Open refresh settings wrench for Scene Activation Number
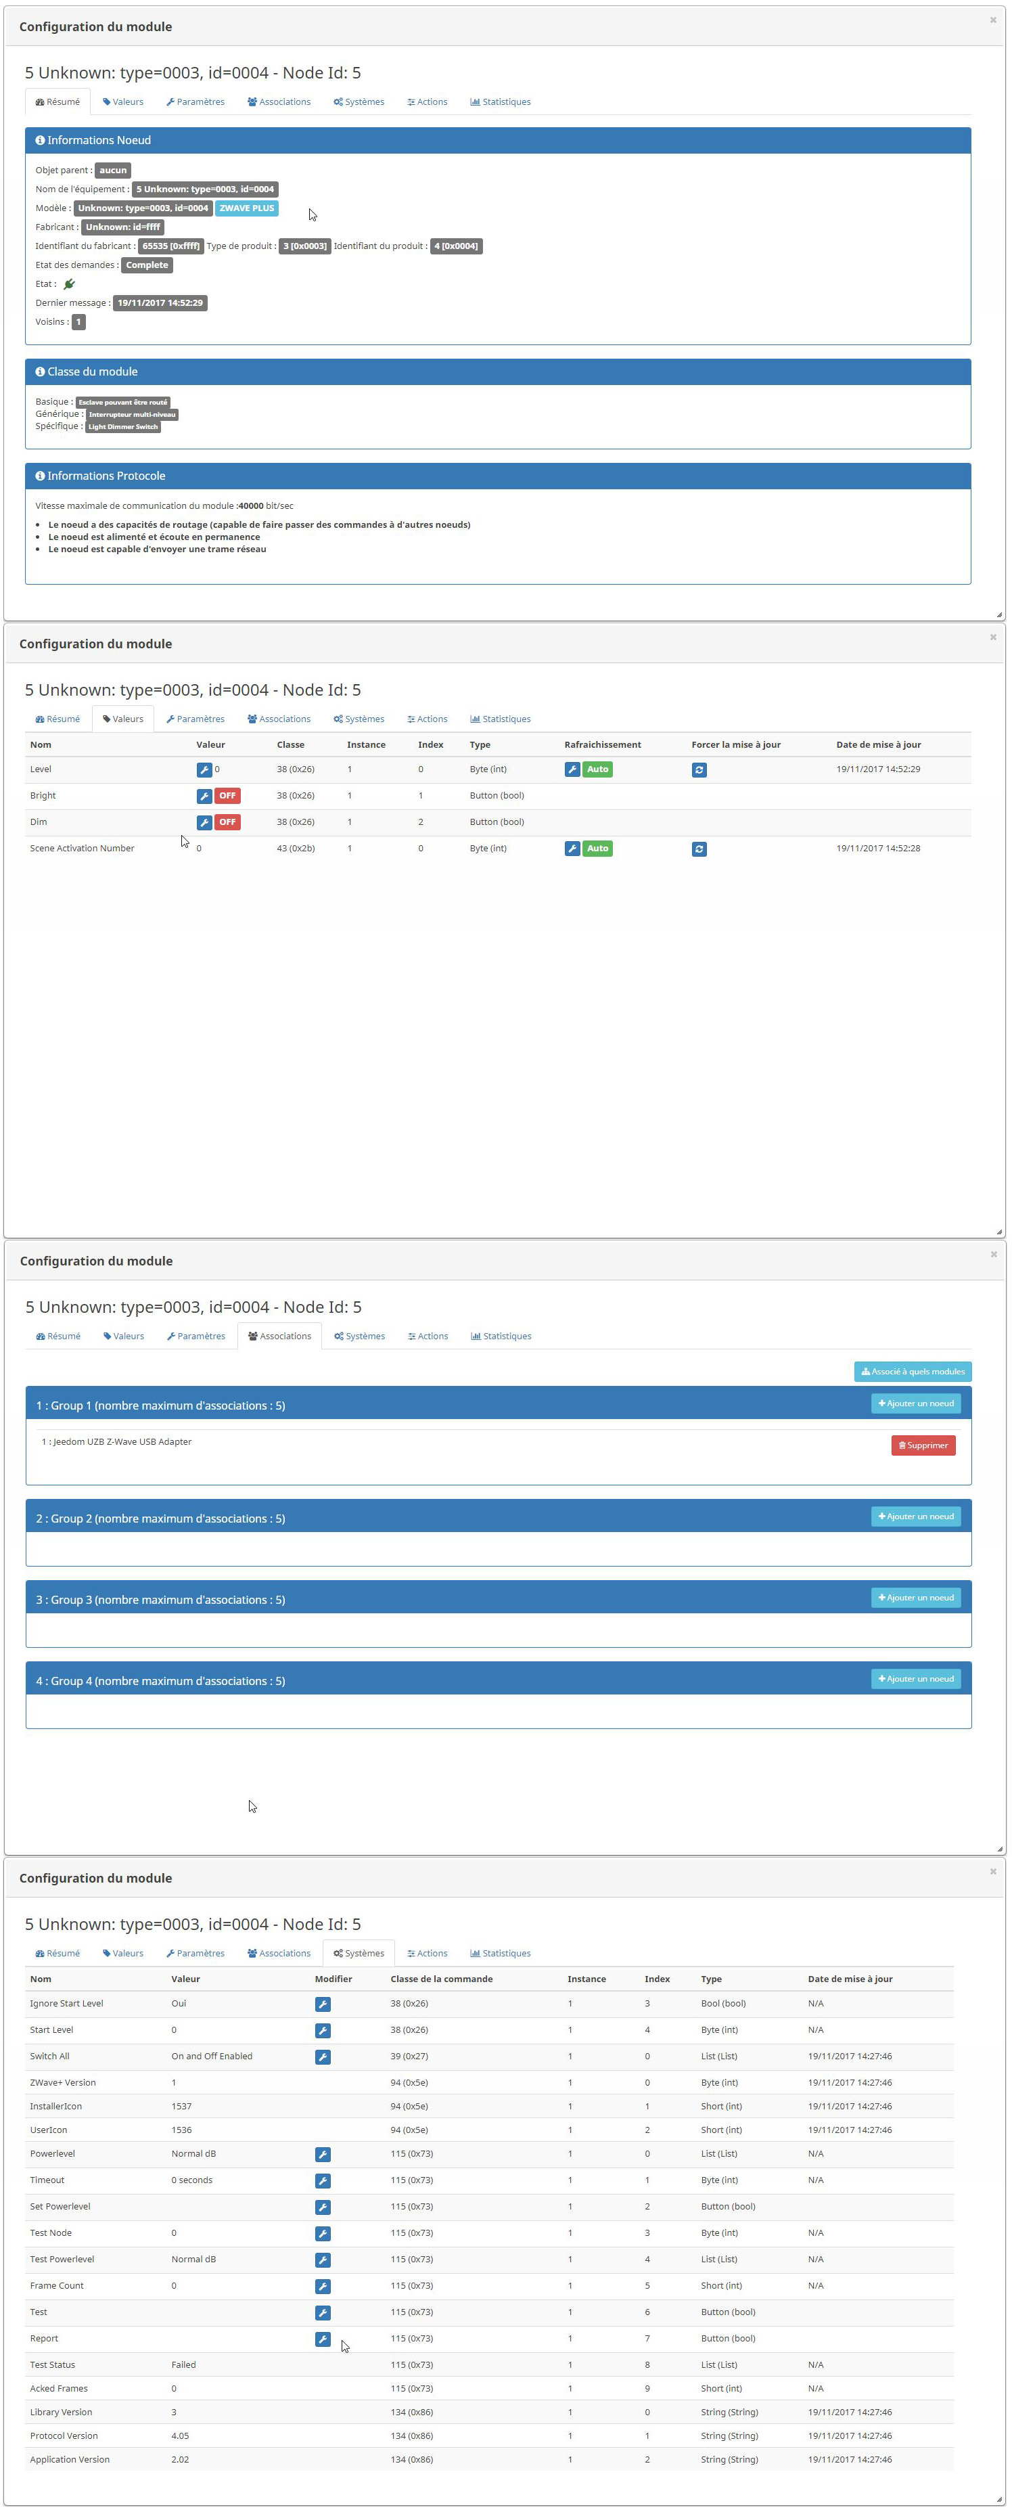The width and height of the screenshot is (1012, 2514). 572,848
